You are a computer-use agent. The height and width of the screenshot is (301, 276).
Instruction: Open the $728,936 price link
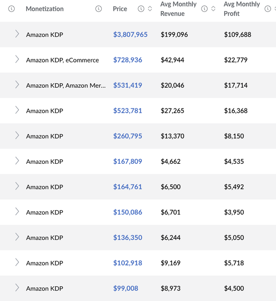[x=127, y=60]
